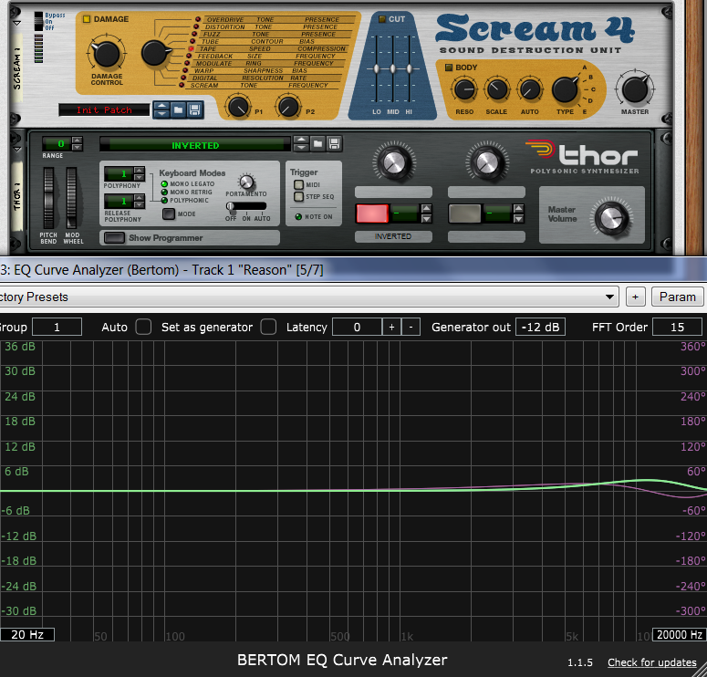The height and width of the screenshot is (677, 707).
Task: Click the Show Programmer button
Action: pyautogui.click(x=115, y=238)
